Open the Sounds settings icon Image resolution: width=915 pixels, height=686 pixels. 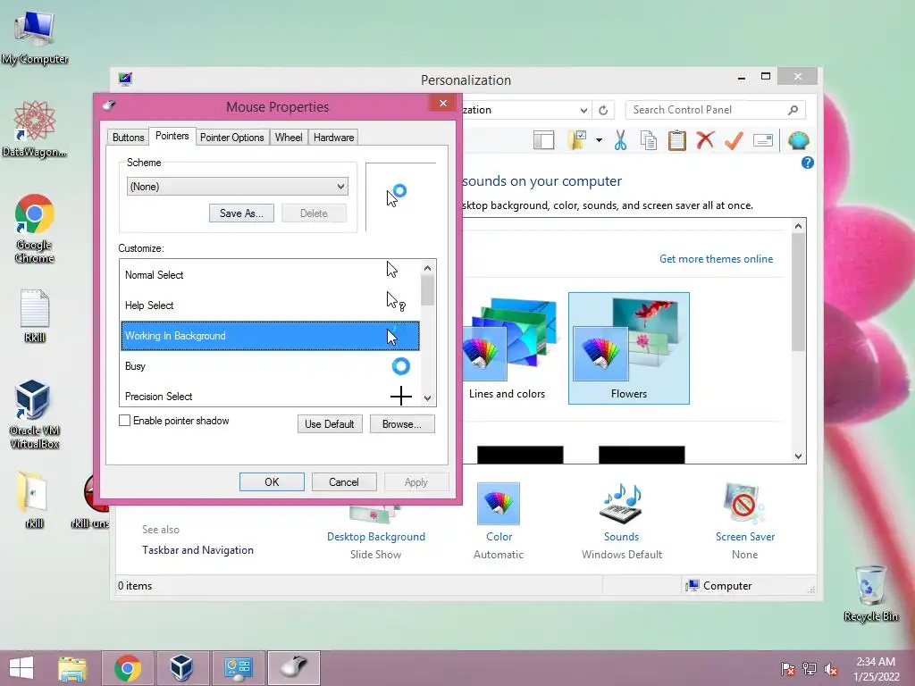tap(622, 504)
